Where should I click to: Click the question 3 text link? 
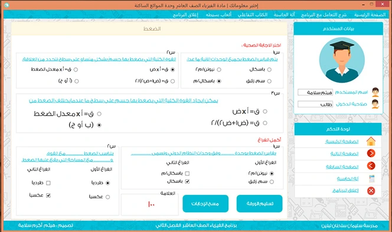click(123, 100)
